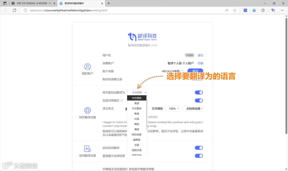Select 法语 in language list
Image resolution: width=288 pixels, height=171 pixels.
[x=137, y=145]
